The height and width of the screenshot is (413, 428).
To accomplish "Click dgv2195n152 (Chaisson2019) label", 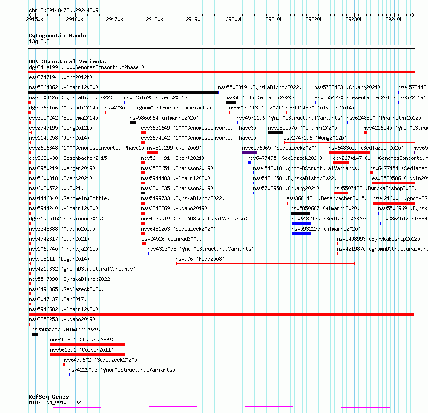I will pos(66,219).
